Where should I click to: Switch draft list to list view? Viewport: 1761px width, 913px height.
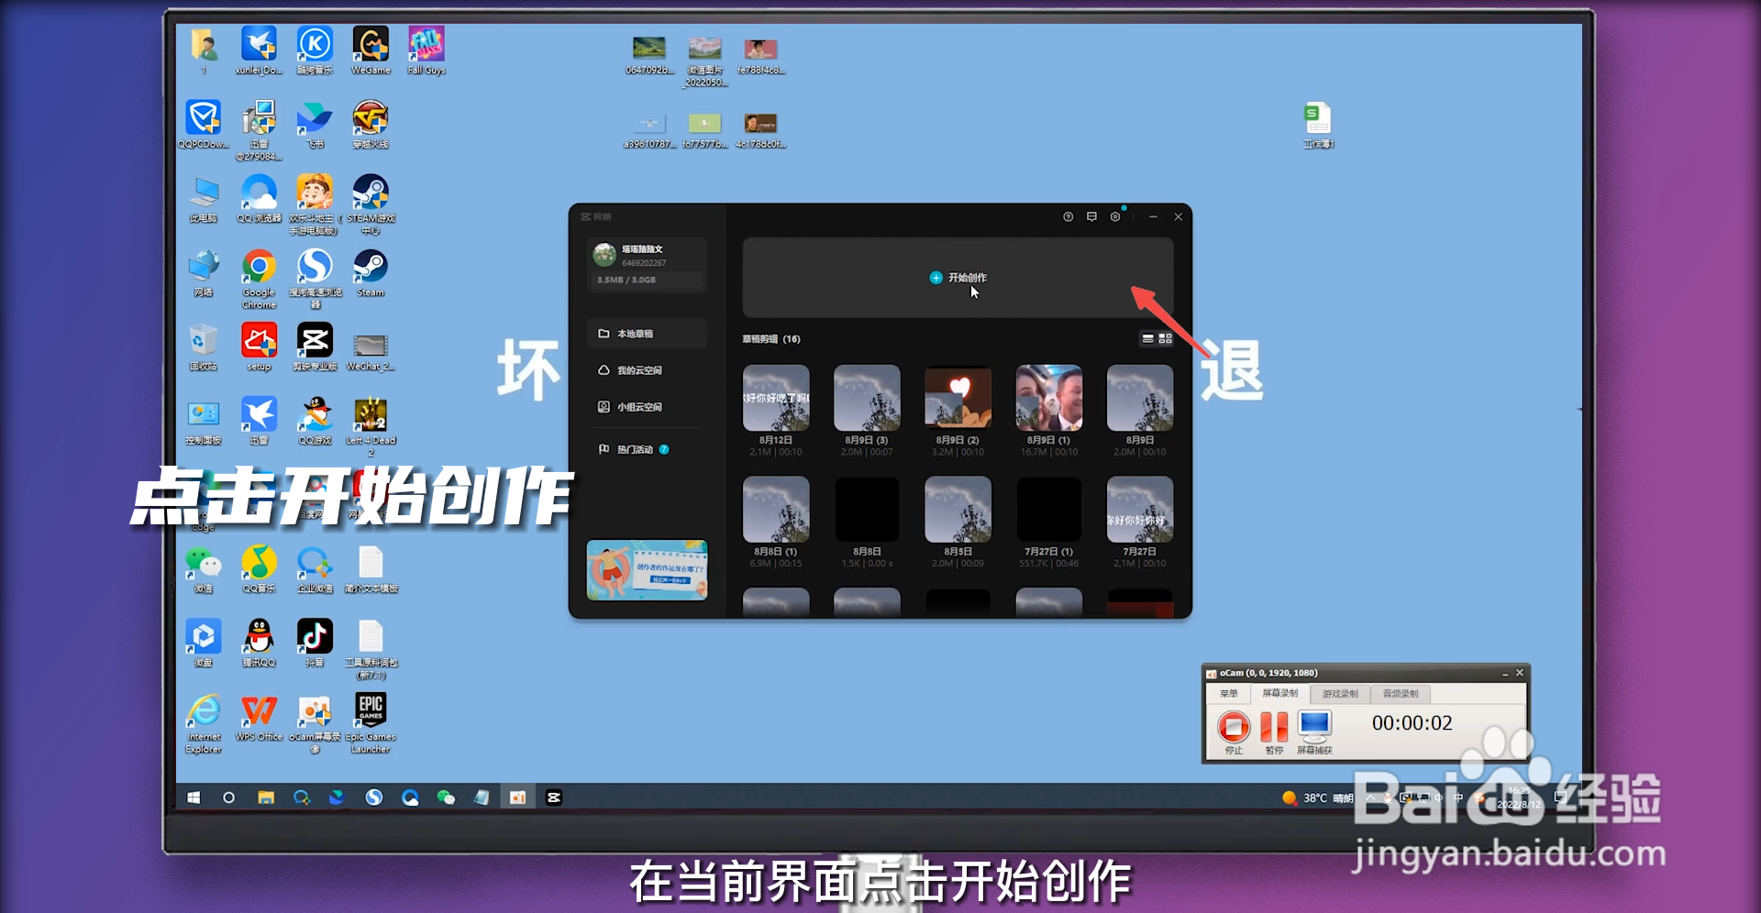(x=1150, y=338)
